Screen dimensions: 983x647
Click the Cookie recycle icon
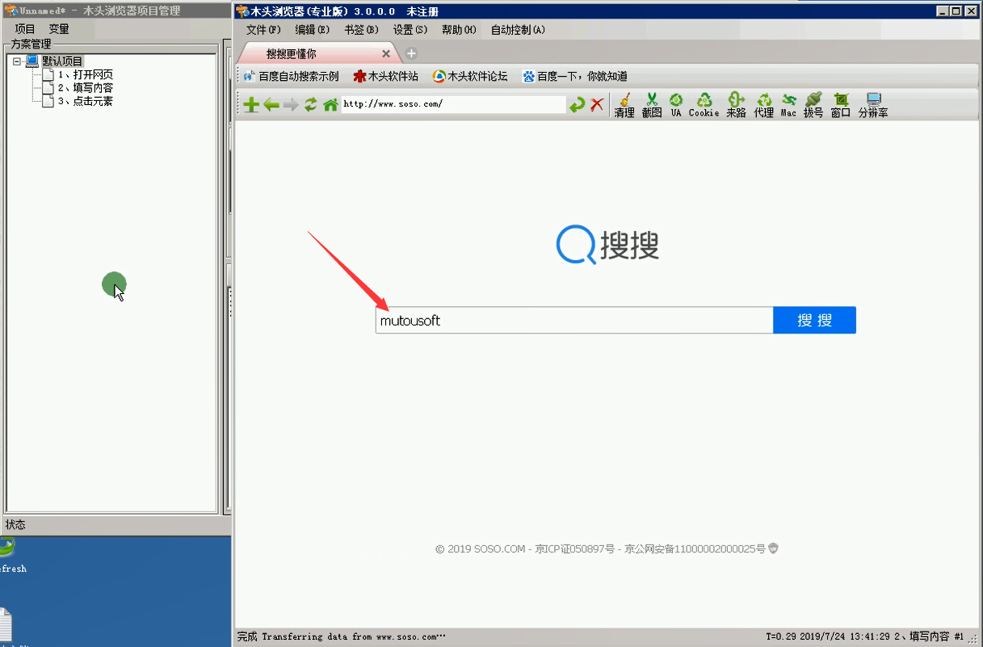click(704, 105)
